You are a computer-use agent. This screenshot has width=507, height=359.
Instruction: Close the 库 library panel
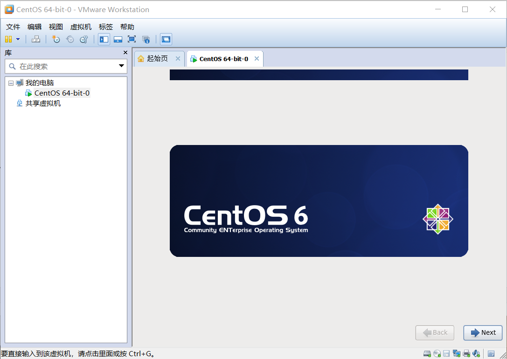[x=125, y=52]
